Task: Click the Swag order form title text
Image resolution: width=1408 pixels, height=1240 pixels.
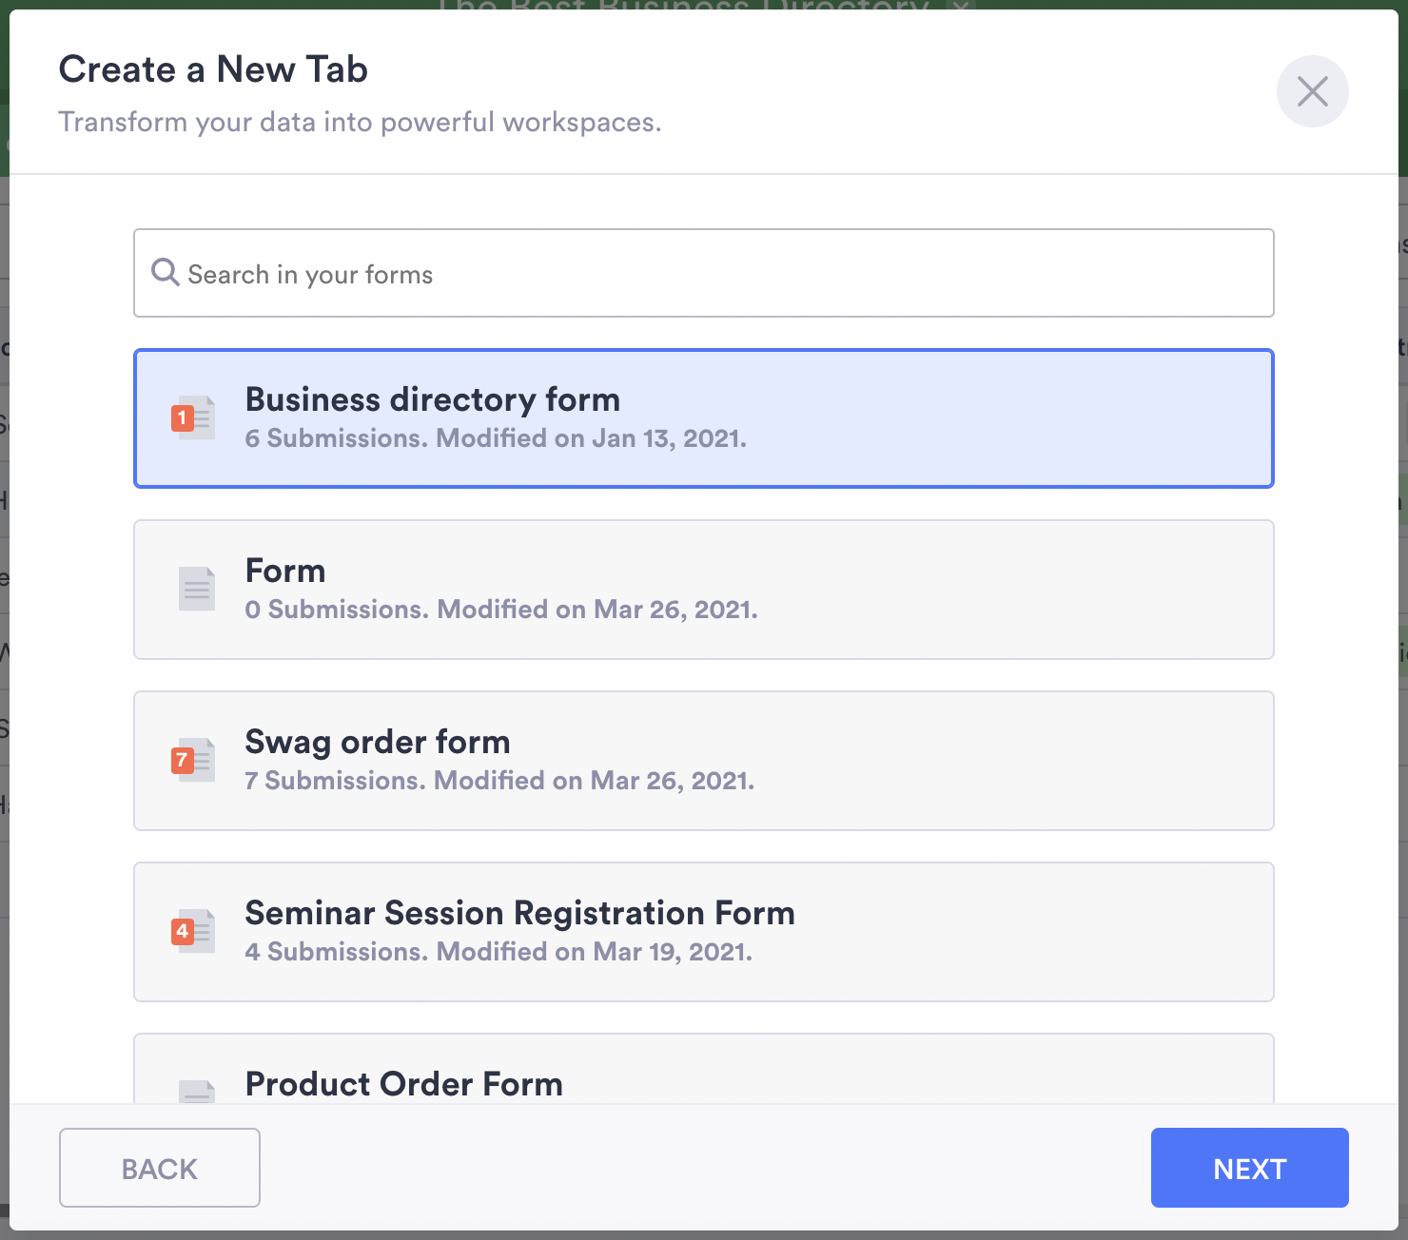Action: (x=378, y=742)
